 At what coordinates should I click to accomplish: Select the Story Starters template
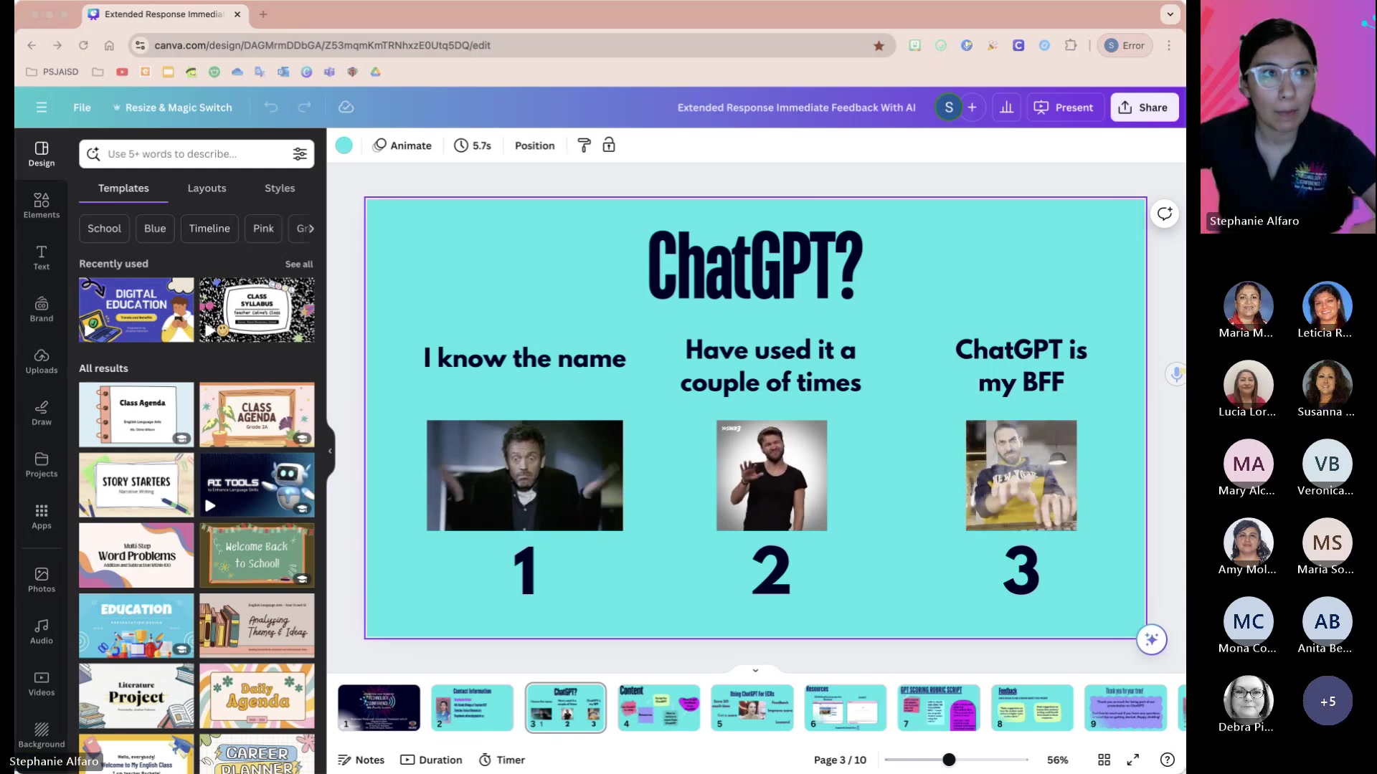pos(136,484)
